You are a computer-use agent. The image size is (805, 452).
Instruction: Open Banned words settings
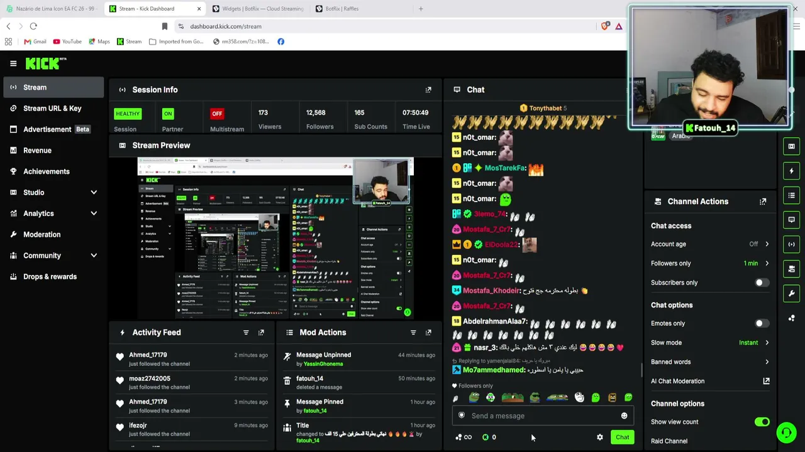[x=710, y=362]
